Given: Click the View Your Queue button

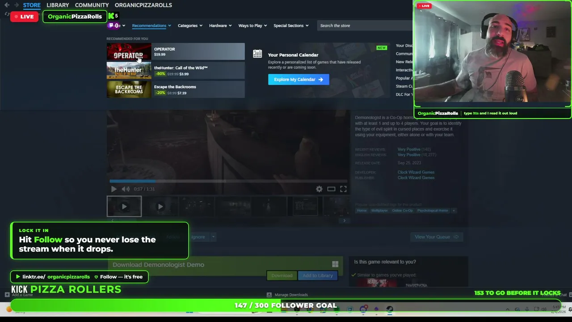Looking at the screenshot, I should 437,237.
